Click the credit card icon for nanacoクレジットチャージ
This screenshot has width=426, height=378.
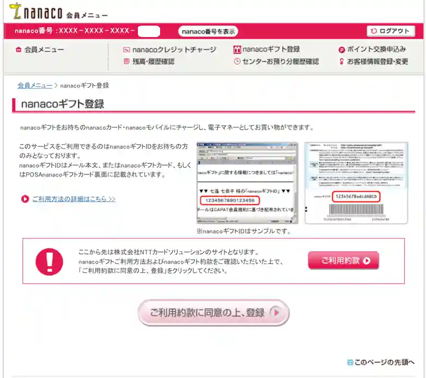[126, 50]
